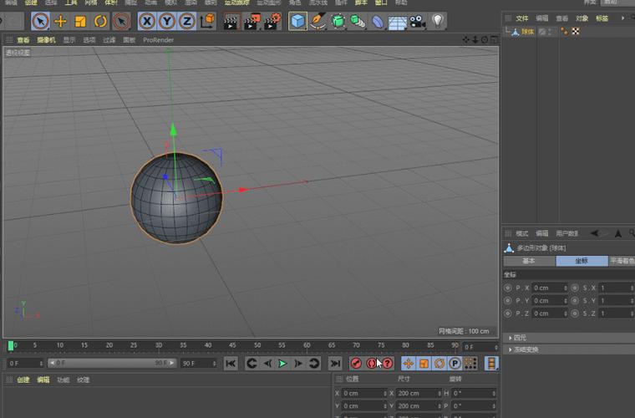Go back in attribute manager history

(595, 233)
